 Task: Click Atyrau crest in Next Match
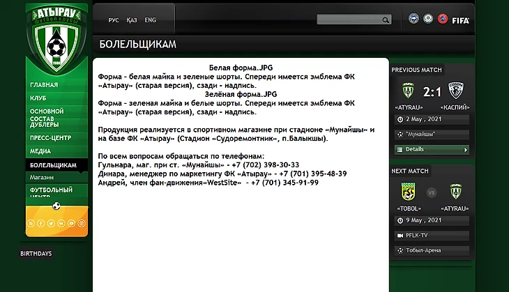(456, 192)
